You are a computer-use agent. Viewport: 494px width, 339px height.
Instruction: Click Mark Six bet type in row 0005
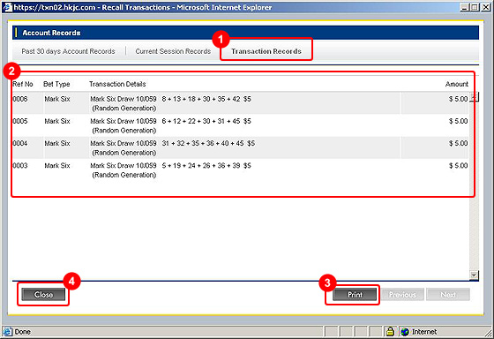tap(57, 121)
